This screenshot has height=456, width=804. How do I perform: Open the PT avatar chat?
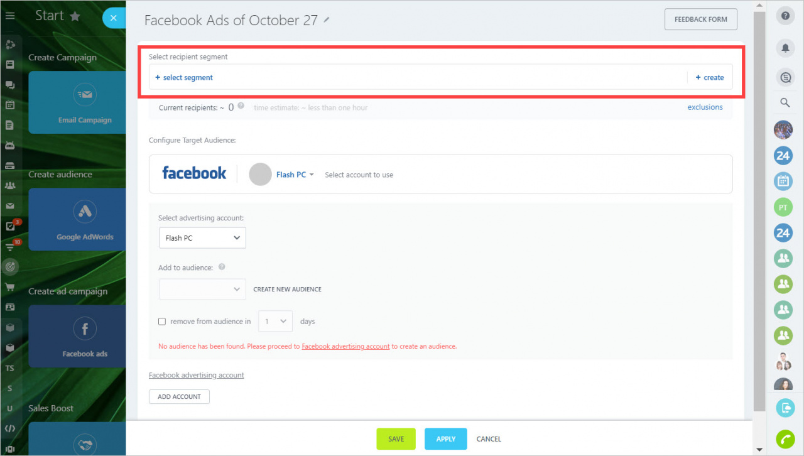[x=783, y=207]
